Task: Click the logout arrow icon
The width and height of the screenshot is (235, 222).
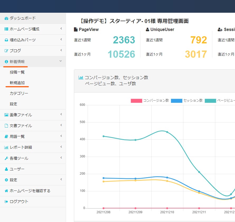Action: [x=6, y=202]
